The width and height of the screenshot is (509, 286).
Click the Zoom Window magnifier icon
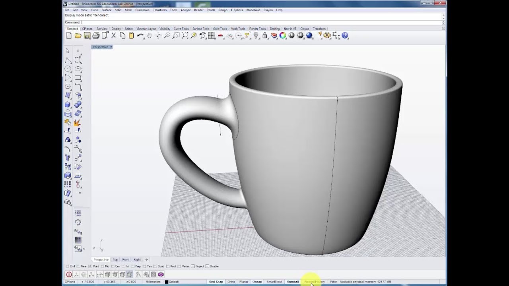pyautogui.click(x=176, y=36)
